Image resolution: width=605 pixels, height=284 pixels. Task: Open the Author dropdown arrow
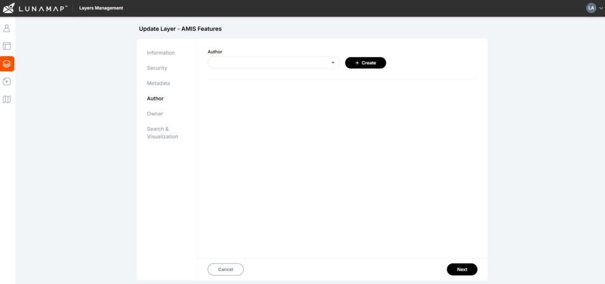(x=333, y=62)
